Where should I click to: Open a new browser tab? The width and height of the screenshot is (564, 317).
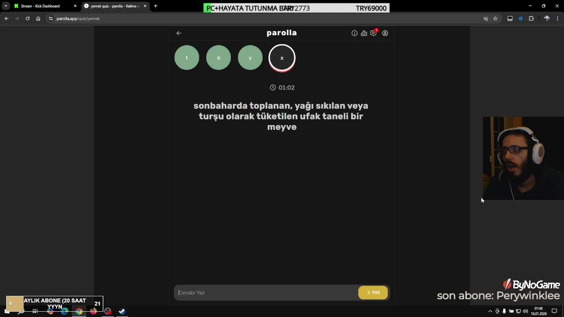pos(156,6)
